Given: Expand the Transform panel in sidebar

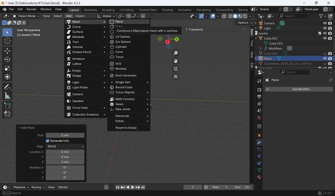Looking at the screenshot, I should pyautogui.click(x=194, y=30).
